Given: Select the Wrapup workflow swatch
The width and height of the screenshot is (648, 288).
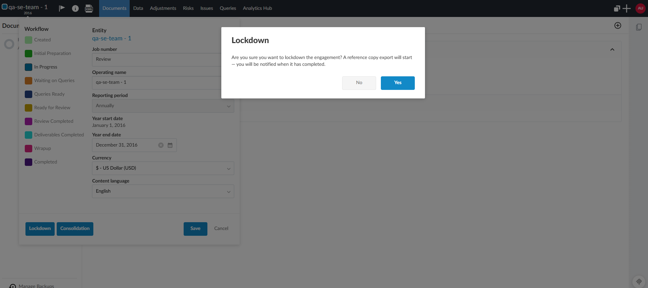Looking at the screenshot, I should coord(29,149).
